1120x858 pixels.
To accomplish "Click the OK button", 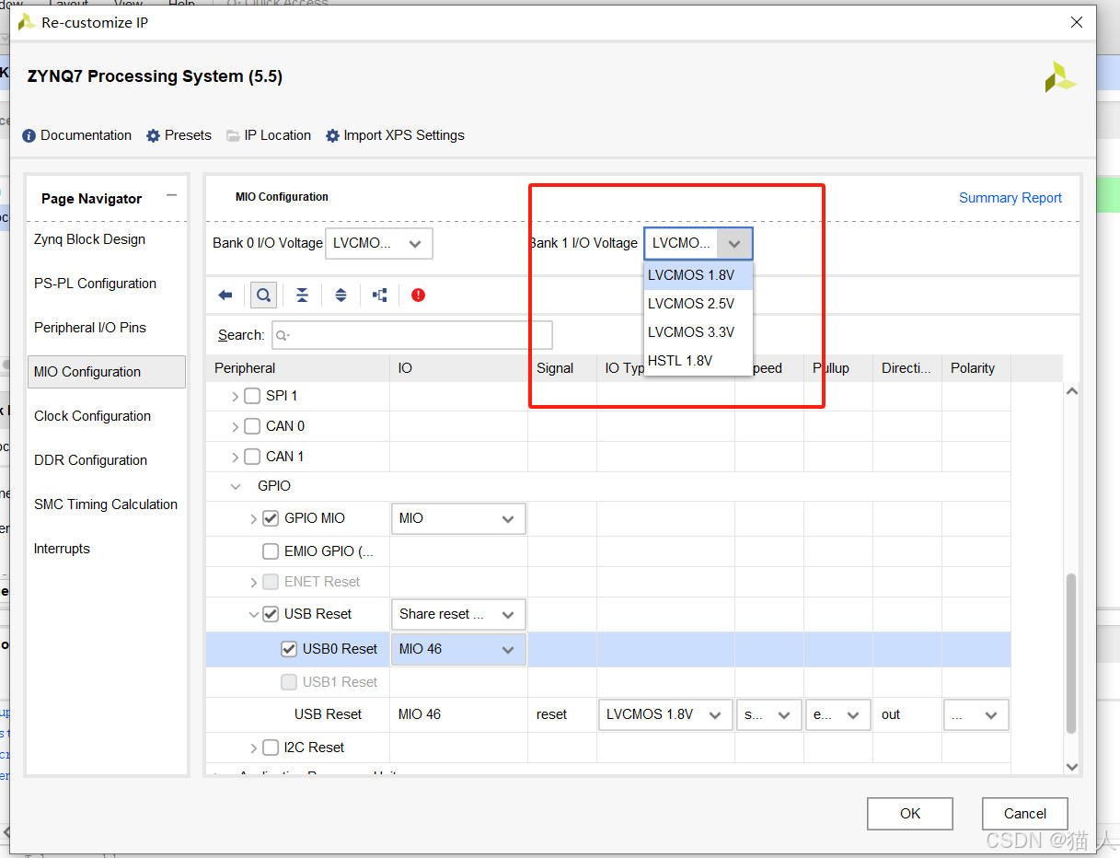I will (x=910, y=814).
